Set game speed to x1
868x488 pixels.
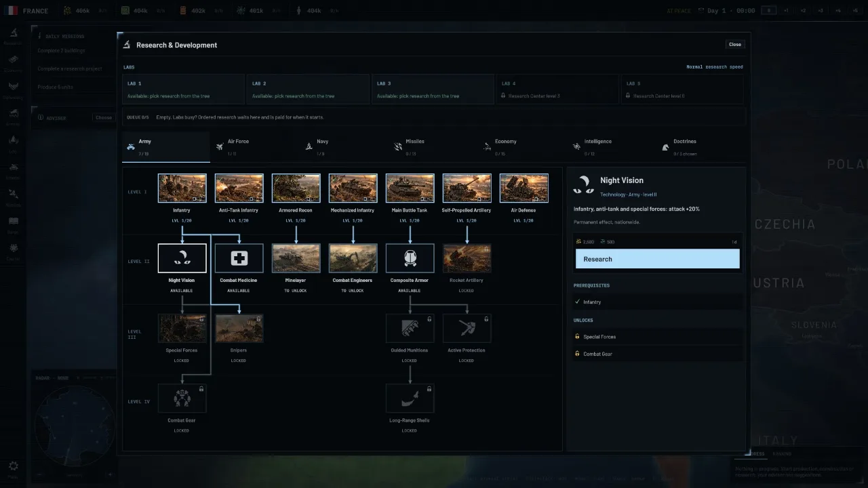[x=786, y=11]
